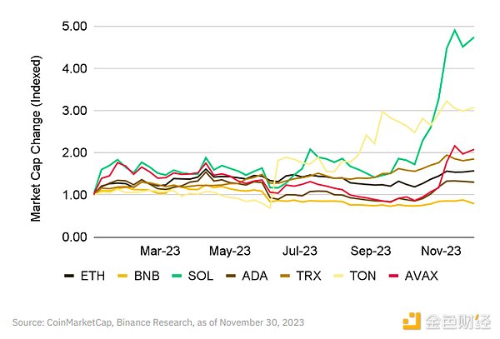The image size is (500, 339).
Task: Select the Sep-23 x-axis label
Action: [x=370, y=250]
